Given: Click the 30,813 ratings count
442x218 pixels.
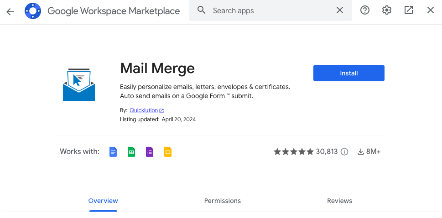Looking at the screenshot, I should click(x=327, y=152).
